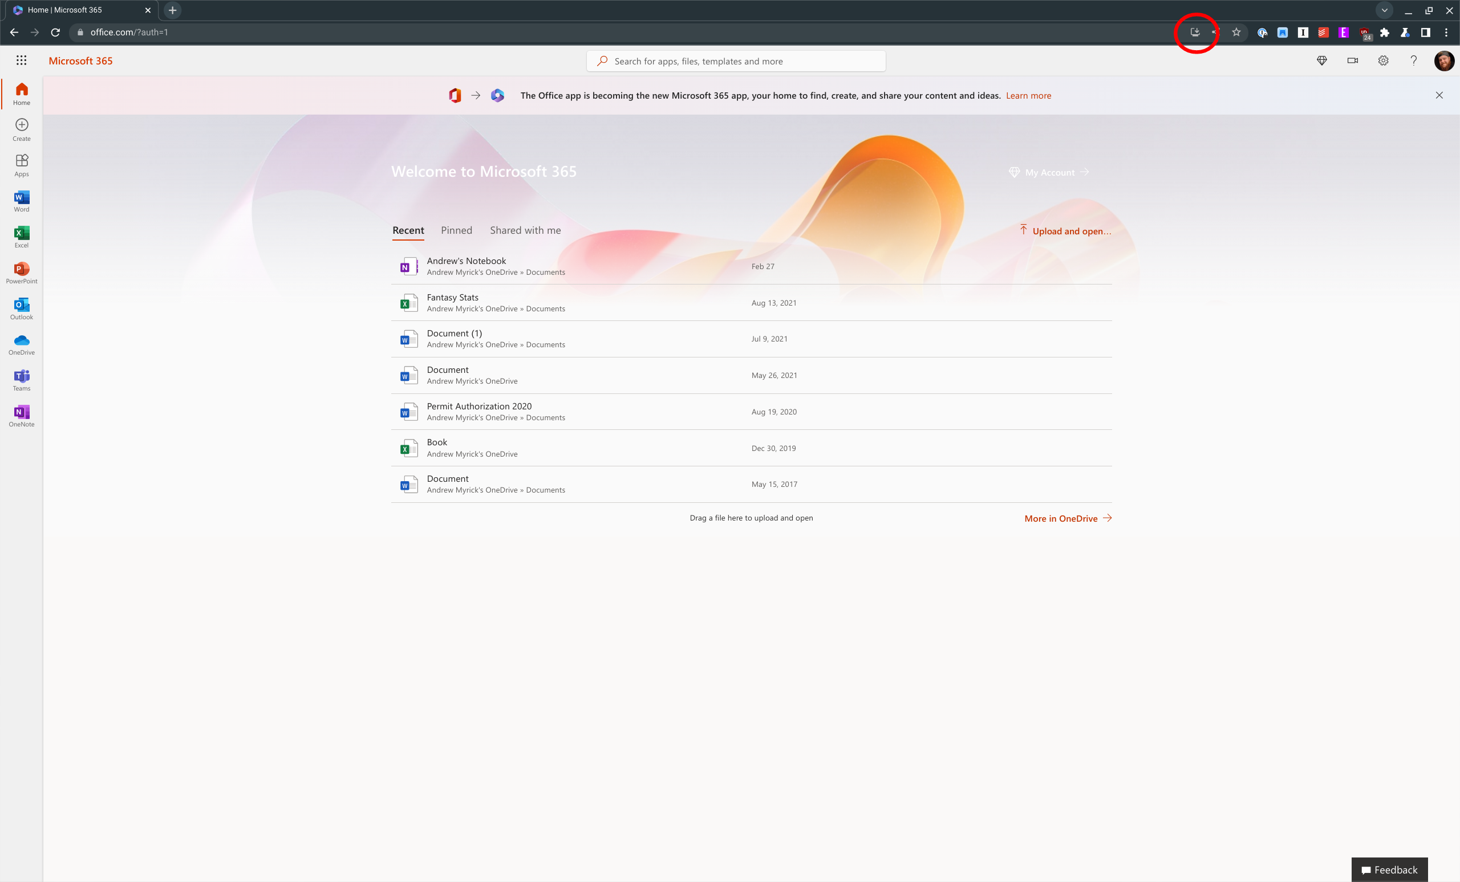Launch PowerPoint from the sidebar
The height and width of the screenshot is (882, 1460).
click(x=22, y=273)
